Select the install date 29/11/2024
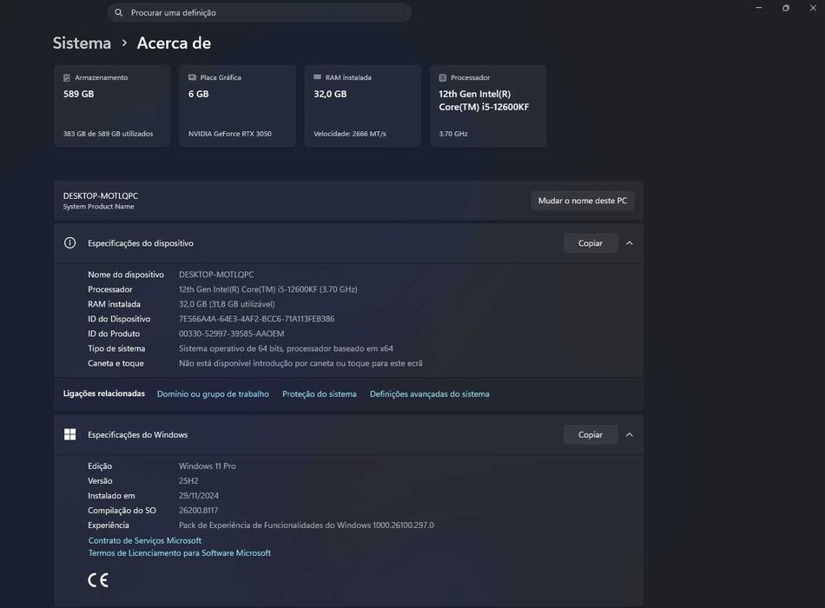 pyautogui.click(x=199, y=496)
